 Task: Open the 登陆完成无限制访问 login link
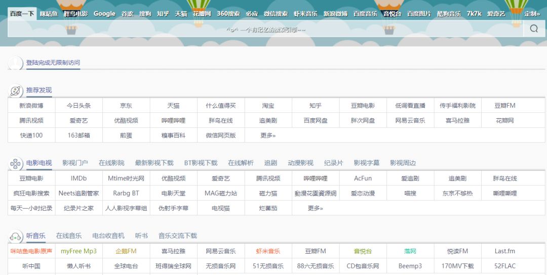[x=53, y=63]
